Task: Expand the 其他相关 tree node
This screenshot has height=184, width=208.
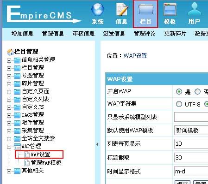Action: point(9,171)
